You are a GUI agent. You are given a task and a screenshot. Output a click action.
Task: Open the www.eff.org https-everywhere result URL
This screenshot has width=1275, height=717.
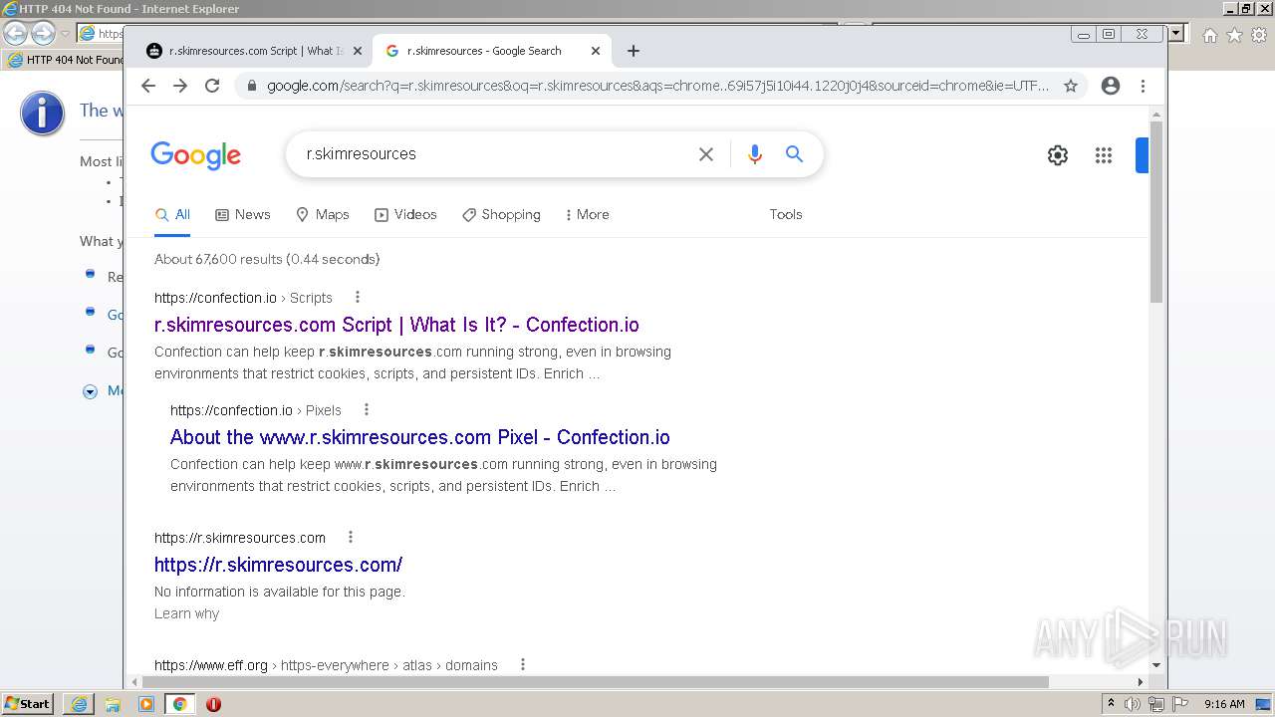coord(326,665)
